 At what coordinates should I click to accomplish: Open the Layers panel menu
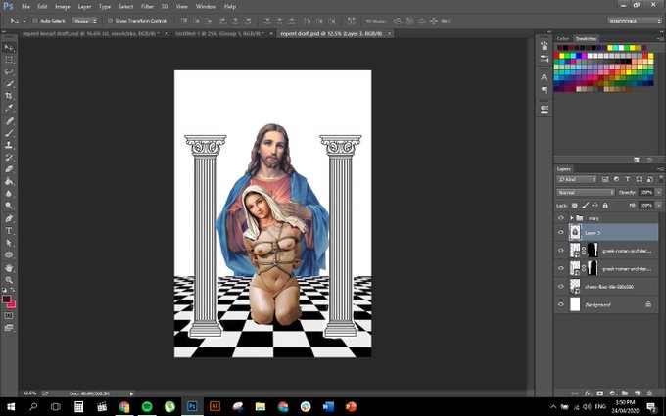pyautogui.click(x=659, y=169)
